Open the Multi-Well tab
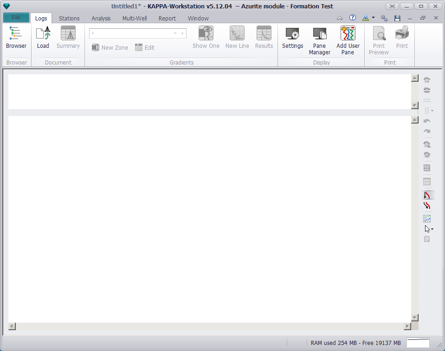Viewport: 445px width, 351px height. 135,18
